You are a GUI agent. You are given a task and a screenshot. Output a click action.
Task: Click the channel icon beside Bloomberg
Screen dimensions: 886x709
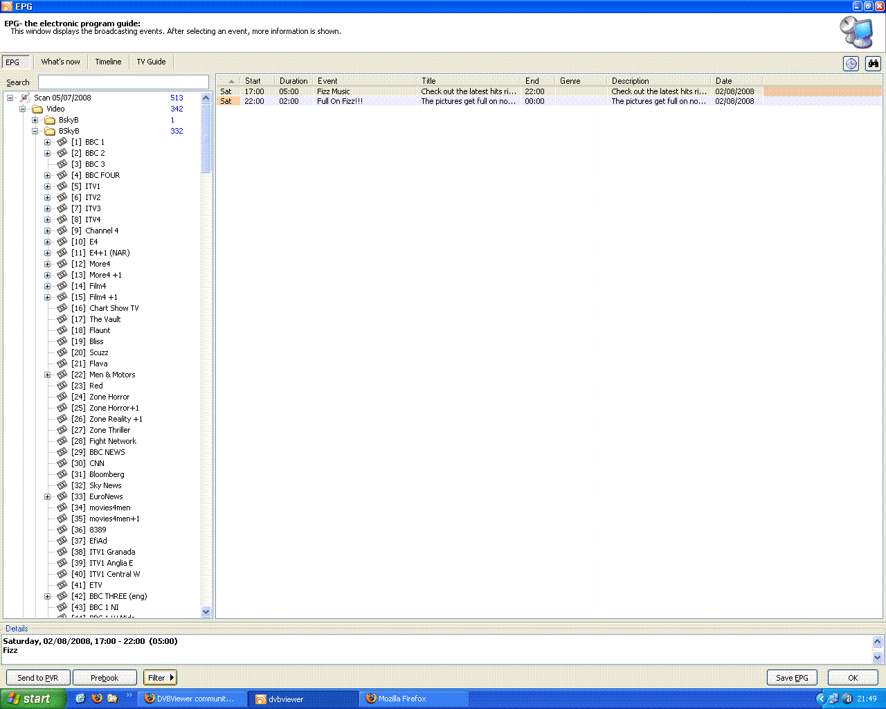coord(62,474)
